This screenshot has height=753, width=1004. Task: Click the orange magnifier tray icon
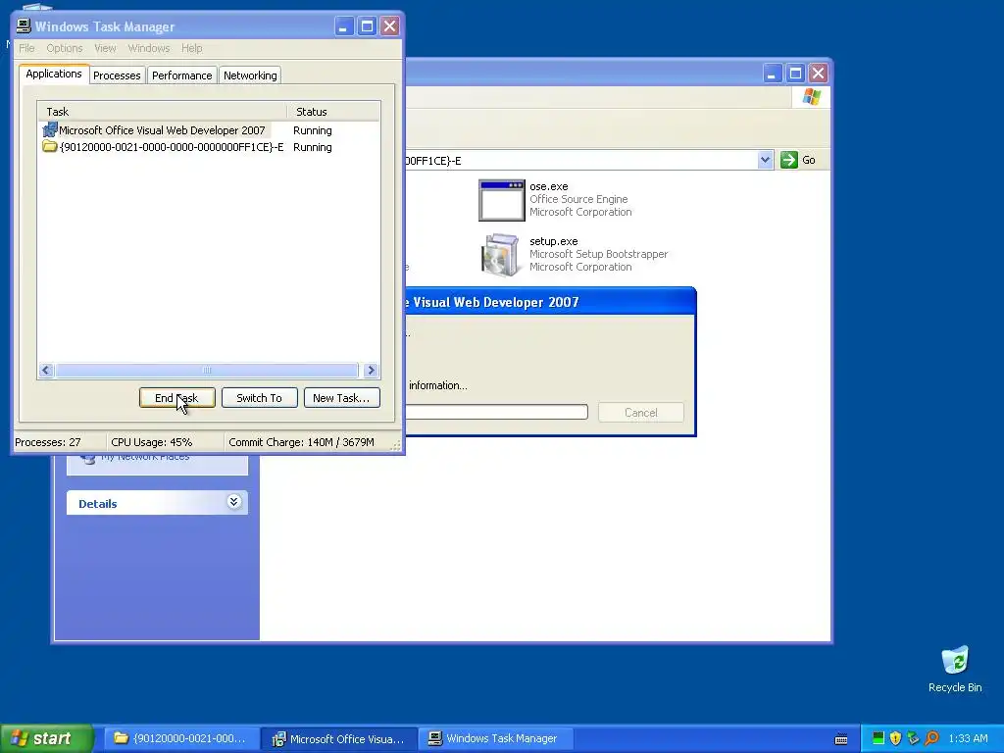(931, 738)
